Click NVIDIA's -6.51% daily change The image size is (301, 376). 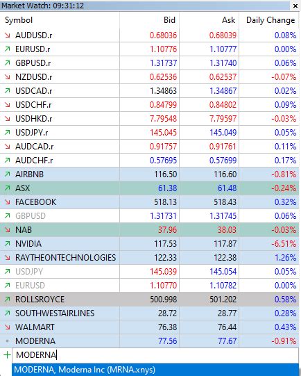point(284,244)
